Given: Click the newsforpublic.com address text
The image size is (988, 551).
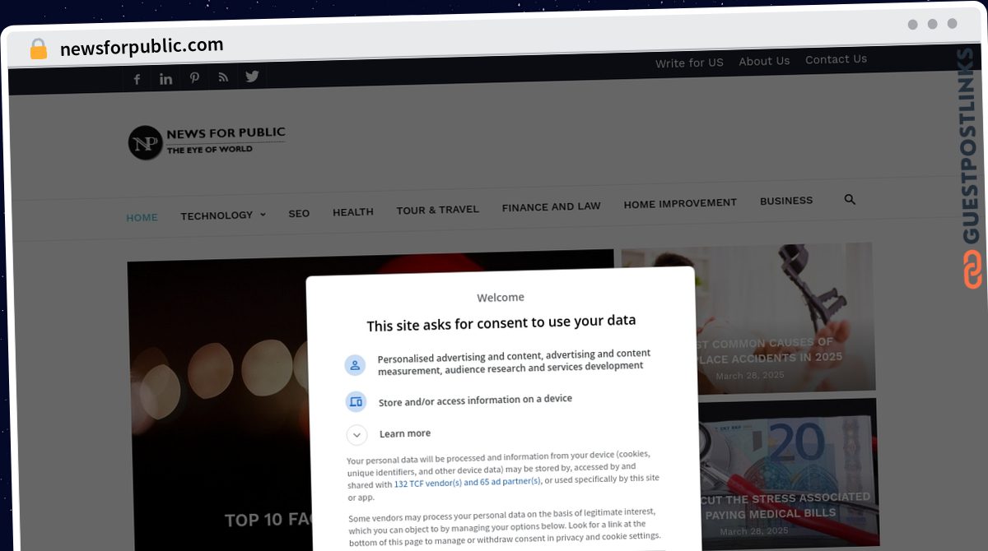Looking at the screenshot, I should [x=142, y=46].
